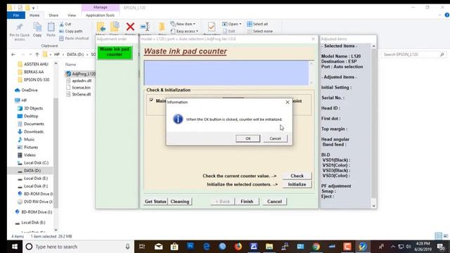Image resolution: width=450 pixels, height=253 pixels.
Task: Show hidden system tray icons
Action: coord(393,247)
